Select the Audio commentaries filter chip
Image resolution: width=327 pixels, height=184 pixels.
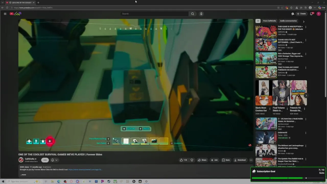pyautogui.click(x=288, y=21)
